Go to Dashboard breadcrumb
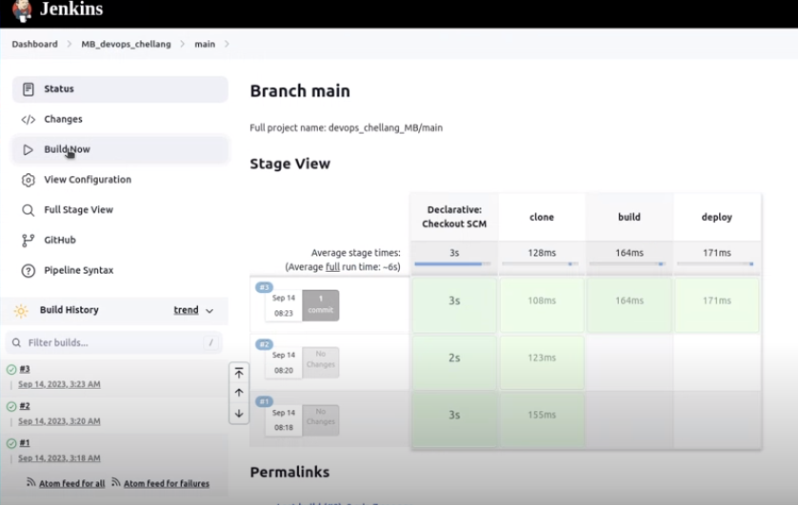798x505 pixels. coord(34,44)
